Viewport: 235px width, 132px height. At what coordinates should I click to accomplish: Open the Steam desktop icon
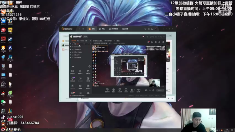[10, 40]
